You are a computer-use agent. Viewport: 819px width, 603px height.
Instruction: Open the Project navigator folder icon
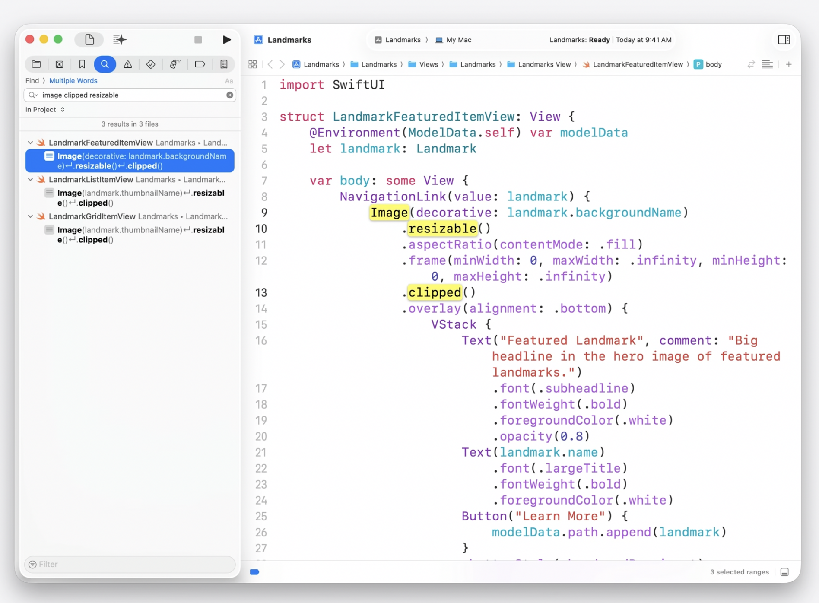pyautogui.click(x=36, y=64)
